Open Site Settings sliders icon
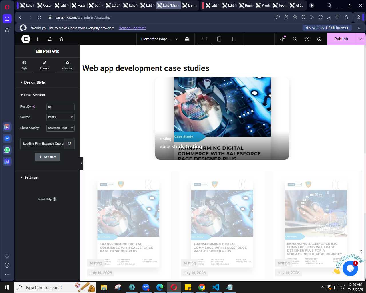366x293 pixels. coord(50,39)
